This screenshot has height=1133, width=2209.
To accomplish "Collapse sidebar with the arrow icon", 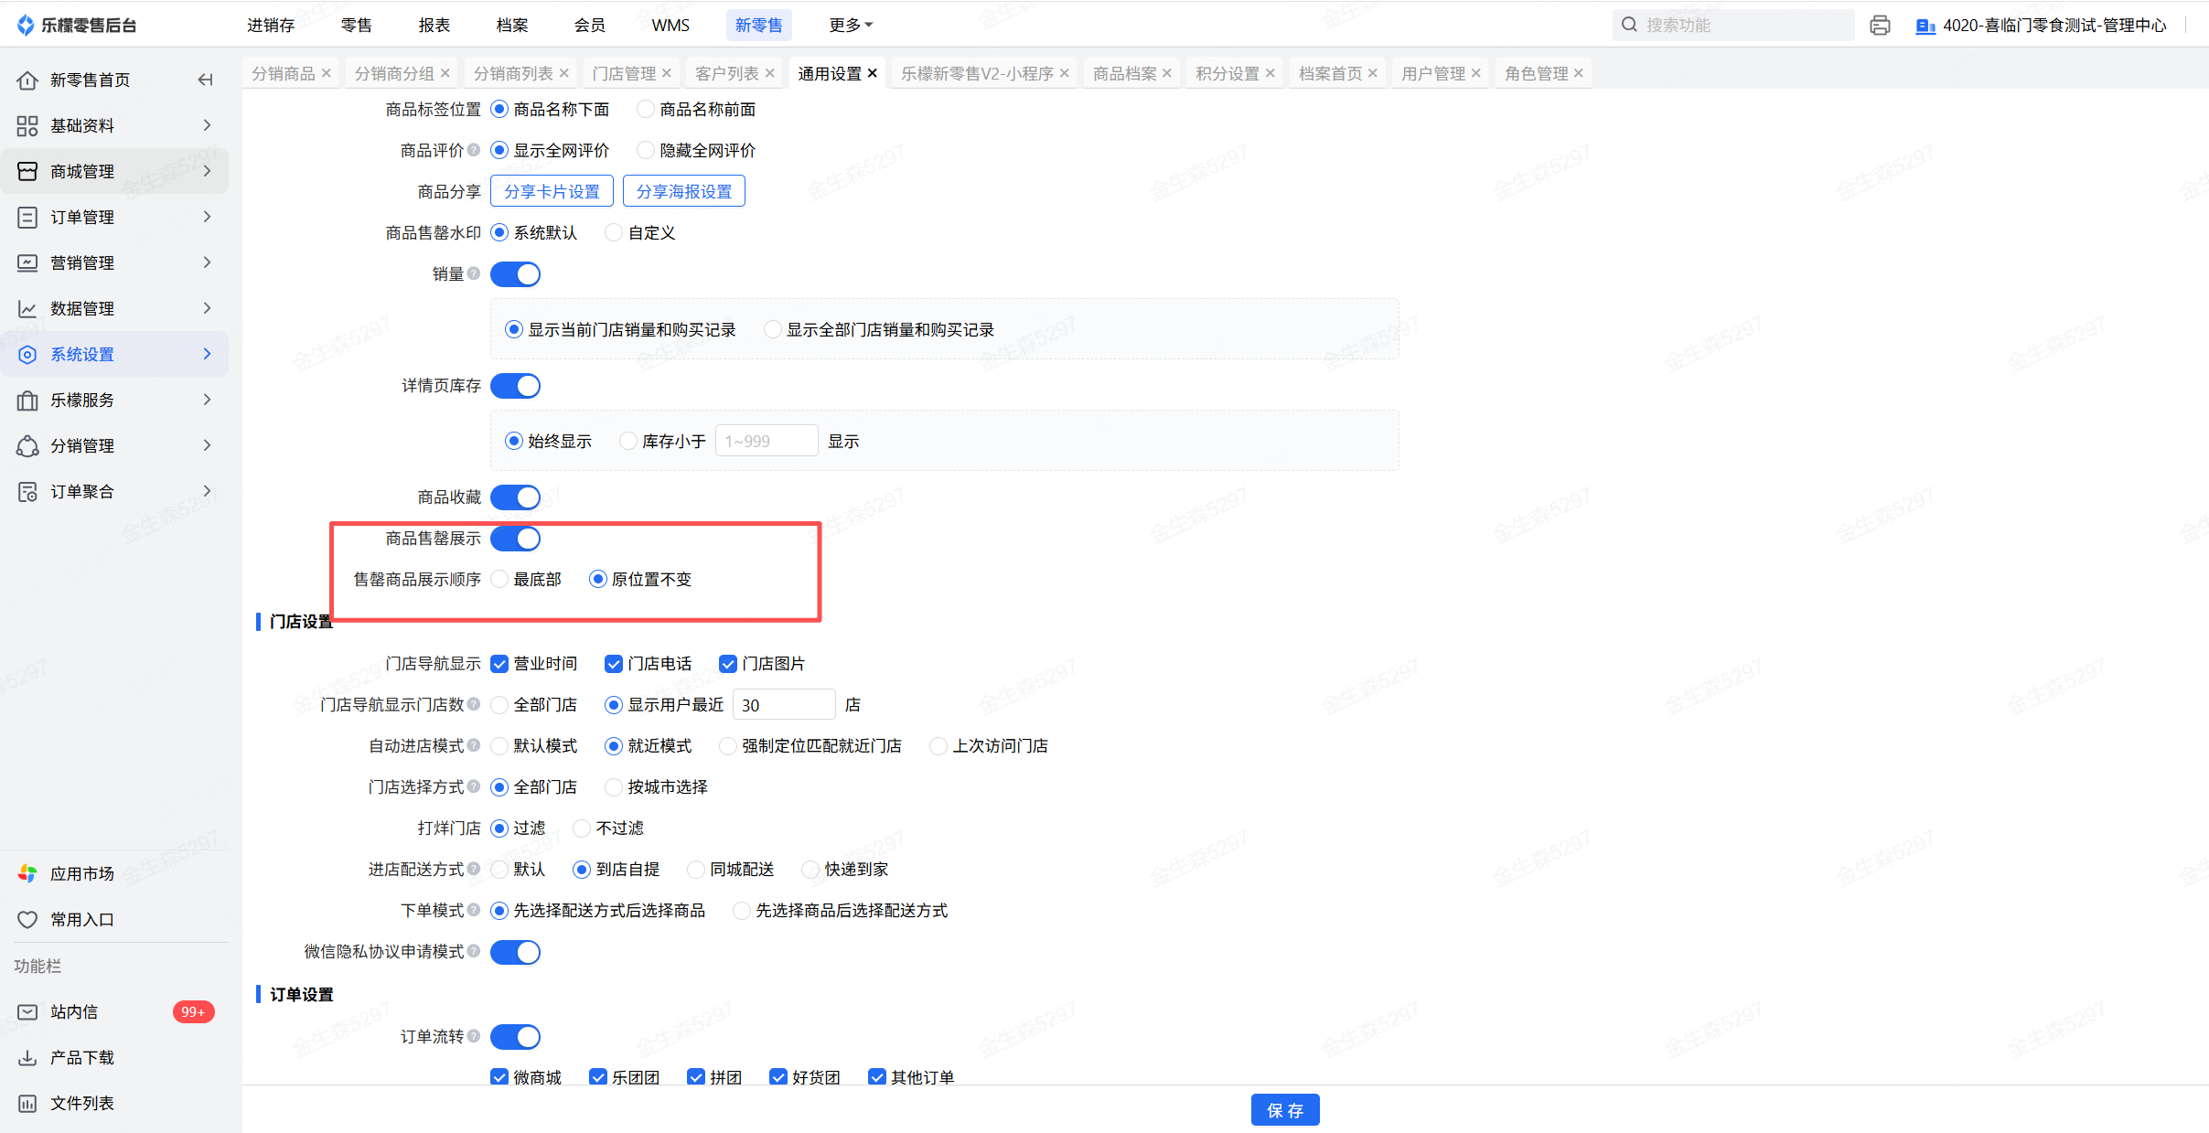I will (x=205, y=80).
